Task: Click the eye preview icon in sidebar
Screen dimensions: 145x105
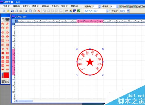Action: 6,19
